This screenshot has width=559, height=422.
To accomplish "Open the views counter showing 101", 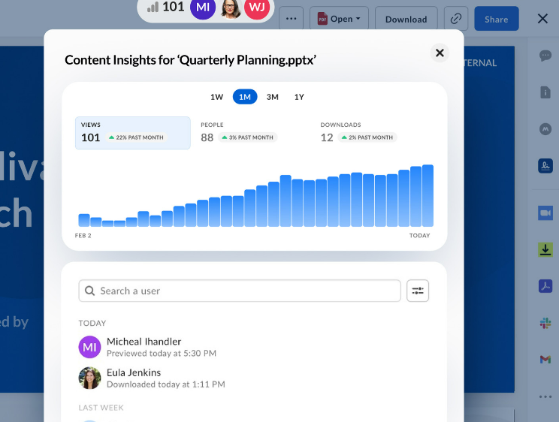I will click(166, 7).
